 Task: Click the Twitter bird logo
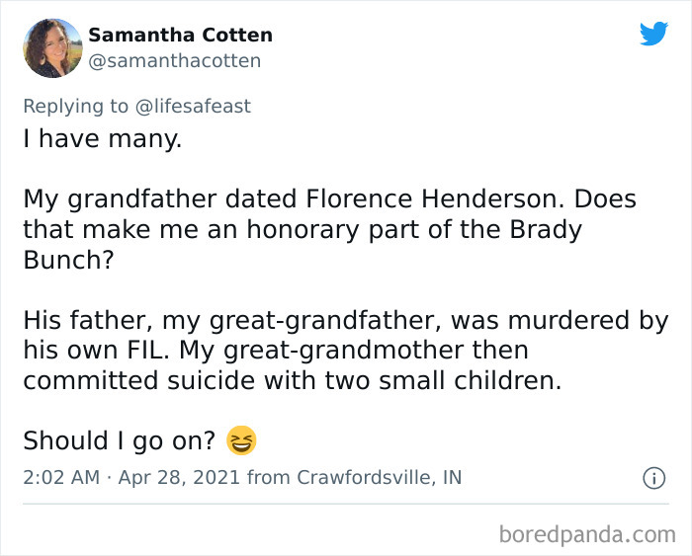(x=653, y=34)
